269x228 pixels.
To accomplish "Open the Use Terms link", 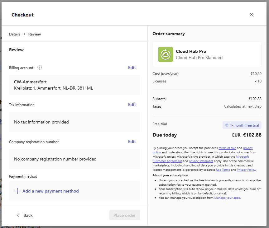I will (x=223, y=170).
